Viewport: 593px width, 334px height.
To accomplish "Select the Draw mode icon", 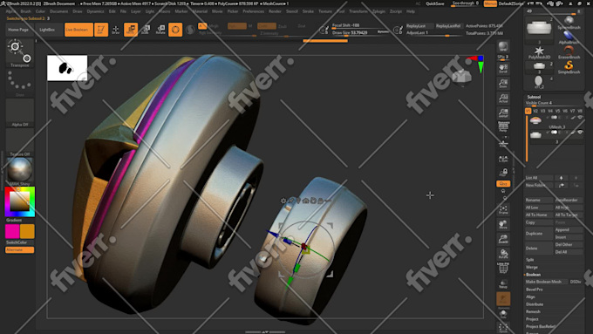I will coord(116,30).
